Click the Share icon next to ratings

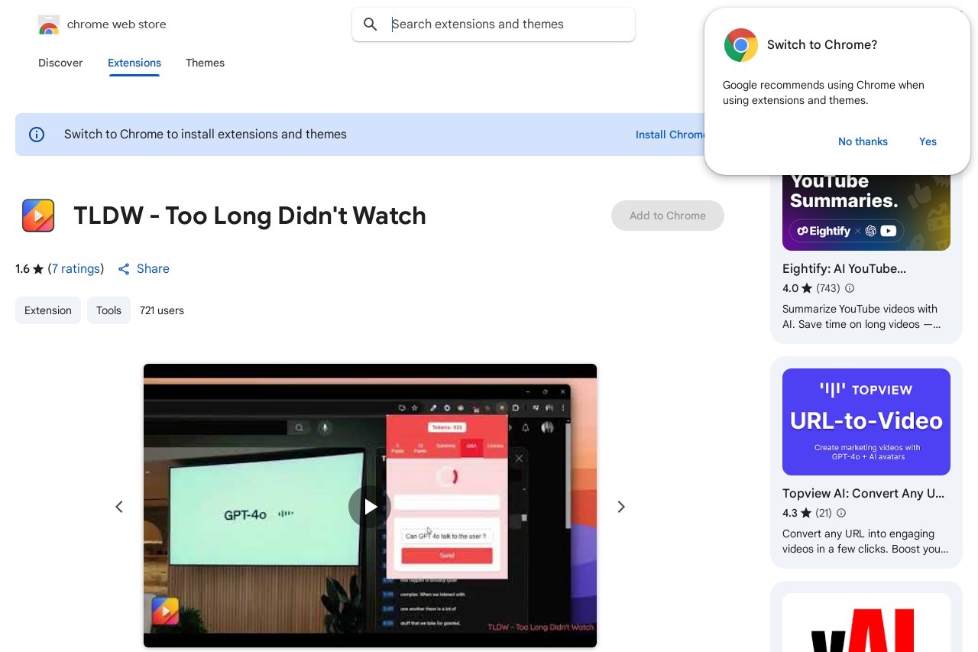point(124,269)
